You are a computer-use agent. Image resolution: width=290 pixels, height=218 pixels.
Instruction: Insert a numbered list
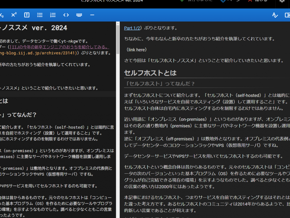point(53,15)
